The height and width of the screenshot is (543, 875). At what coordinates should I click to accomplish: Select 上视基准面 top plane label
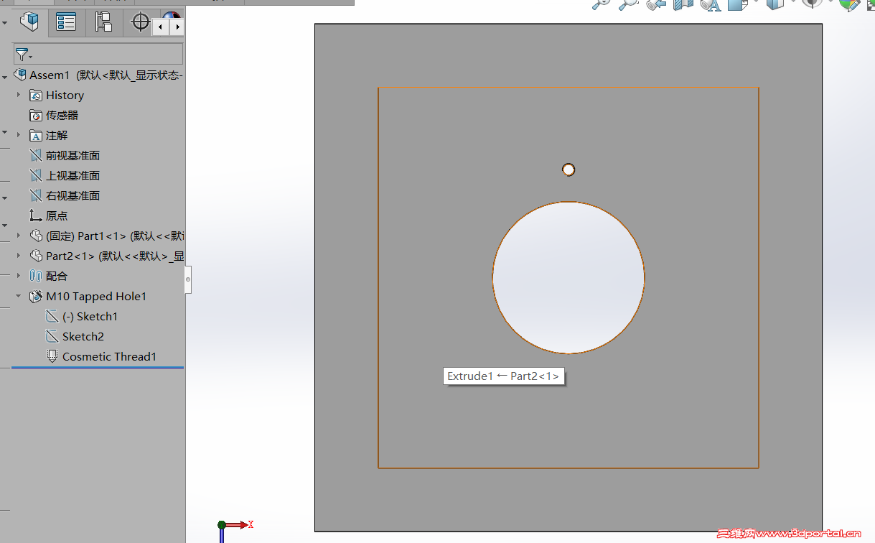click(72, 176)
